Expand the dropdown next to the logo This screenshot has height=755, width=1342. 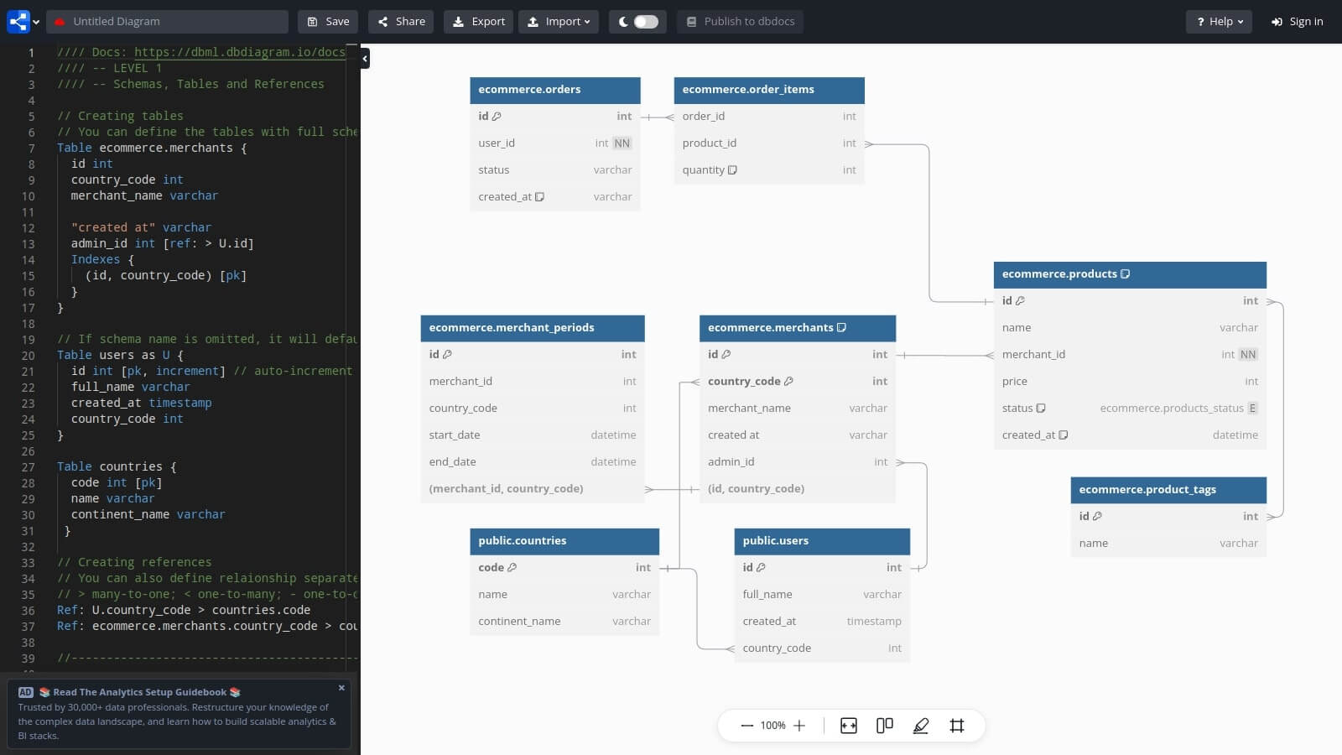(x=35, y=21)
